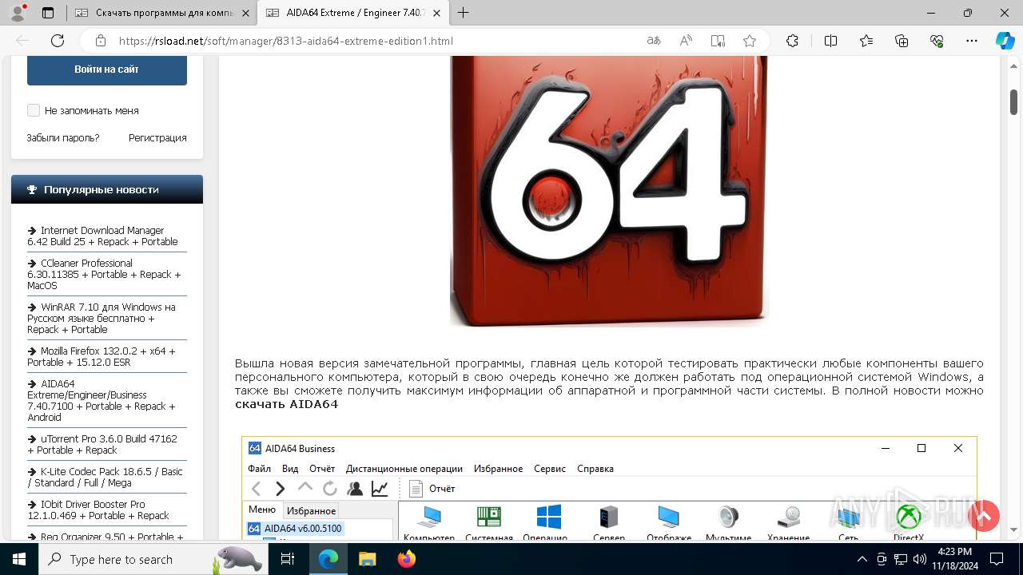The image size is (1023, 575).
Task: Open the Edge profile avatar icon
Action: click(x=18, y=13)
